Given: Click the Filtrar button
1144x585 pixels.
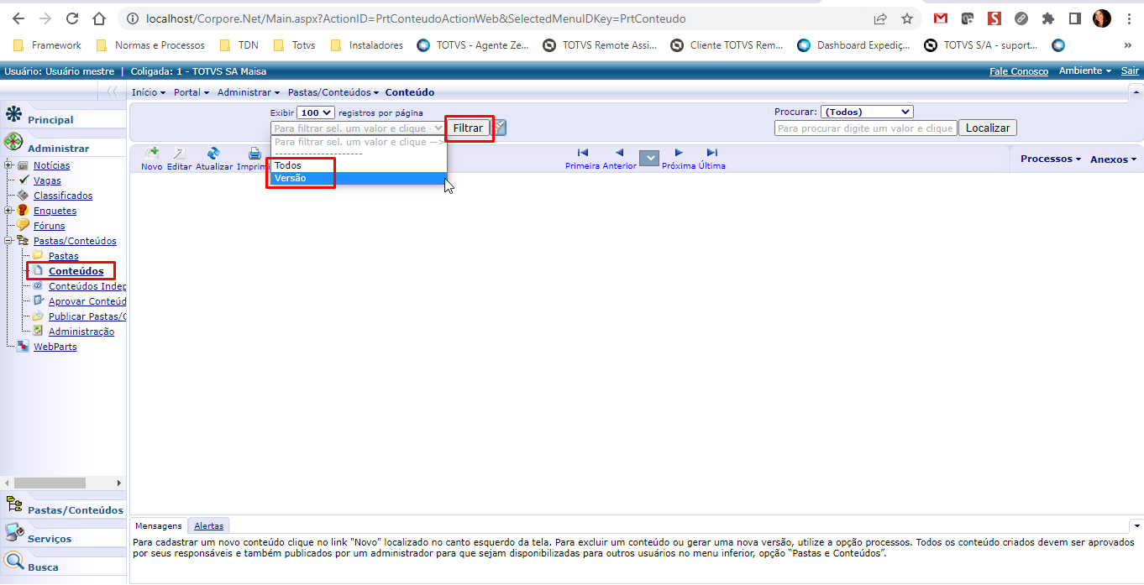Looking at the screenshot, I should pyautogui.click(x=469, y=128).
